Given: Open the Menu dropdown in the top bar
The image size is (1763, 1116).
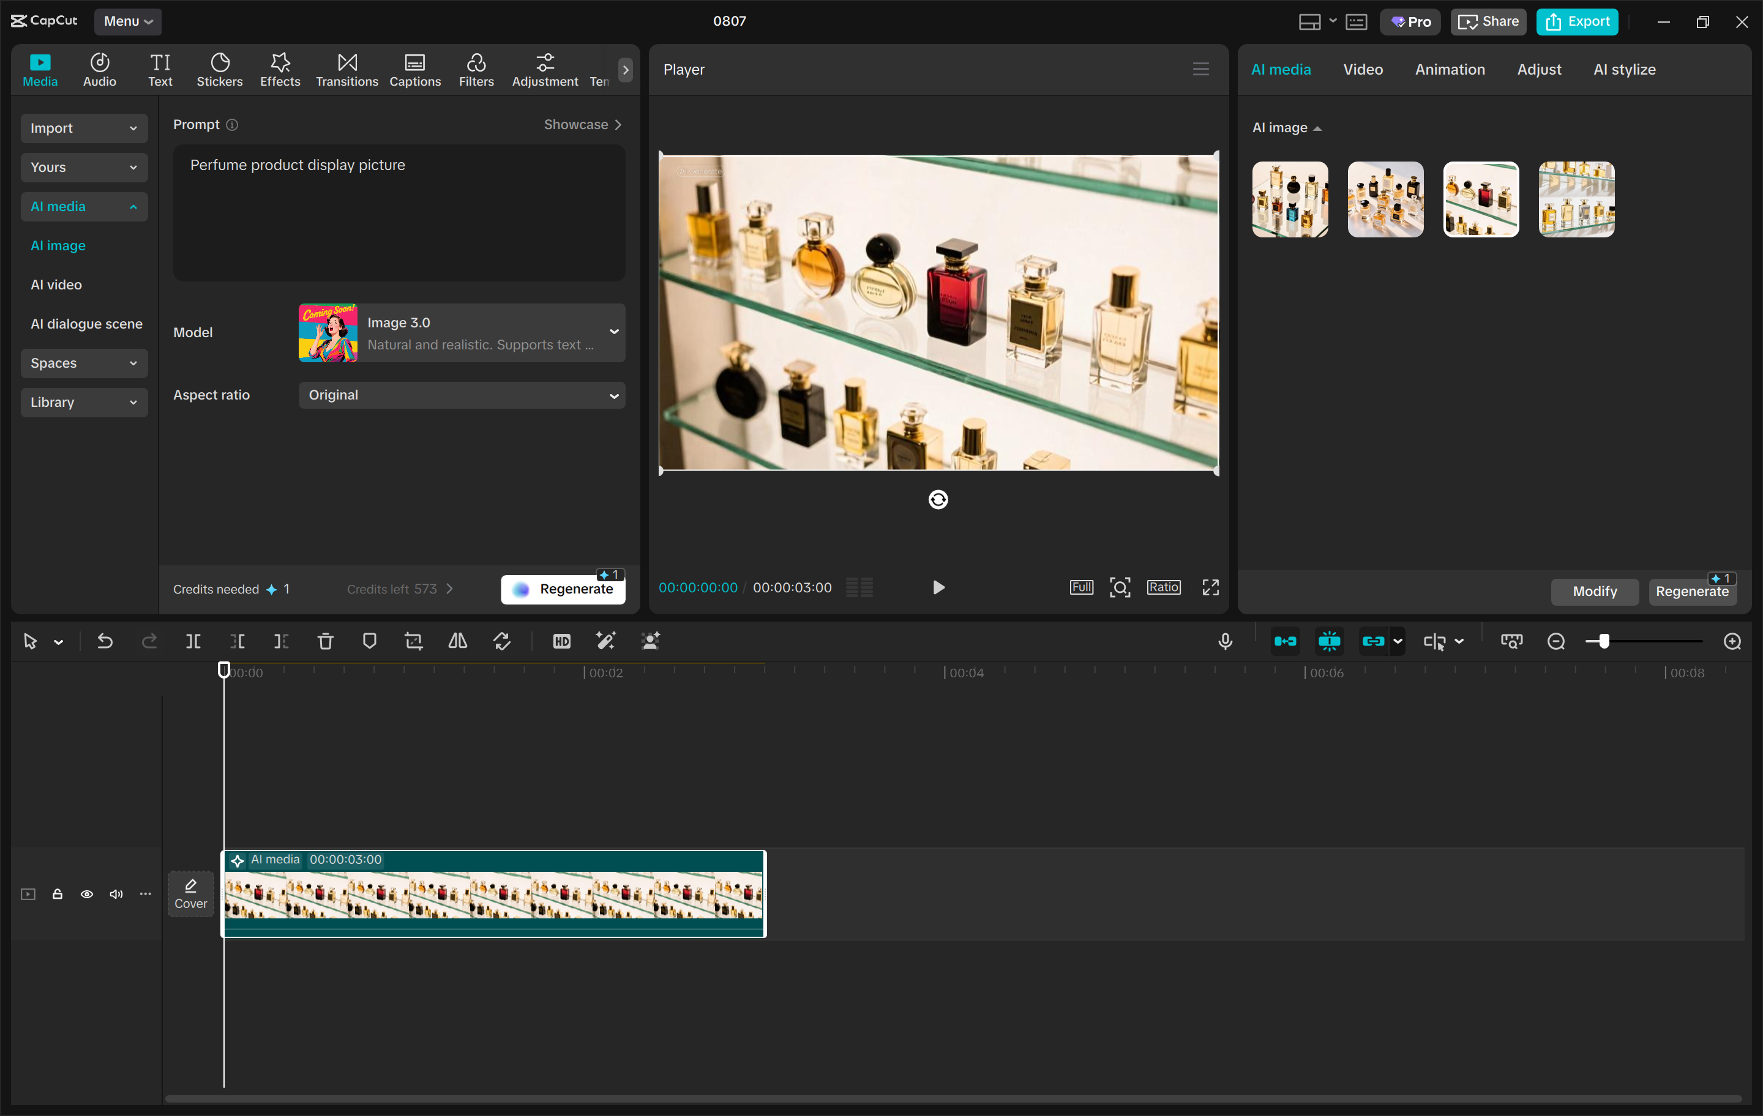Looking at the screenshot, I should coord(127,21).
